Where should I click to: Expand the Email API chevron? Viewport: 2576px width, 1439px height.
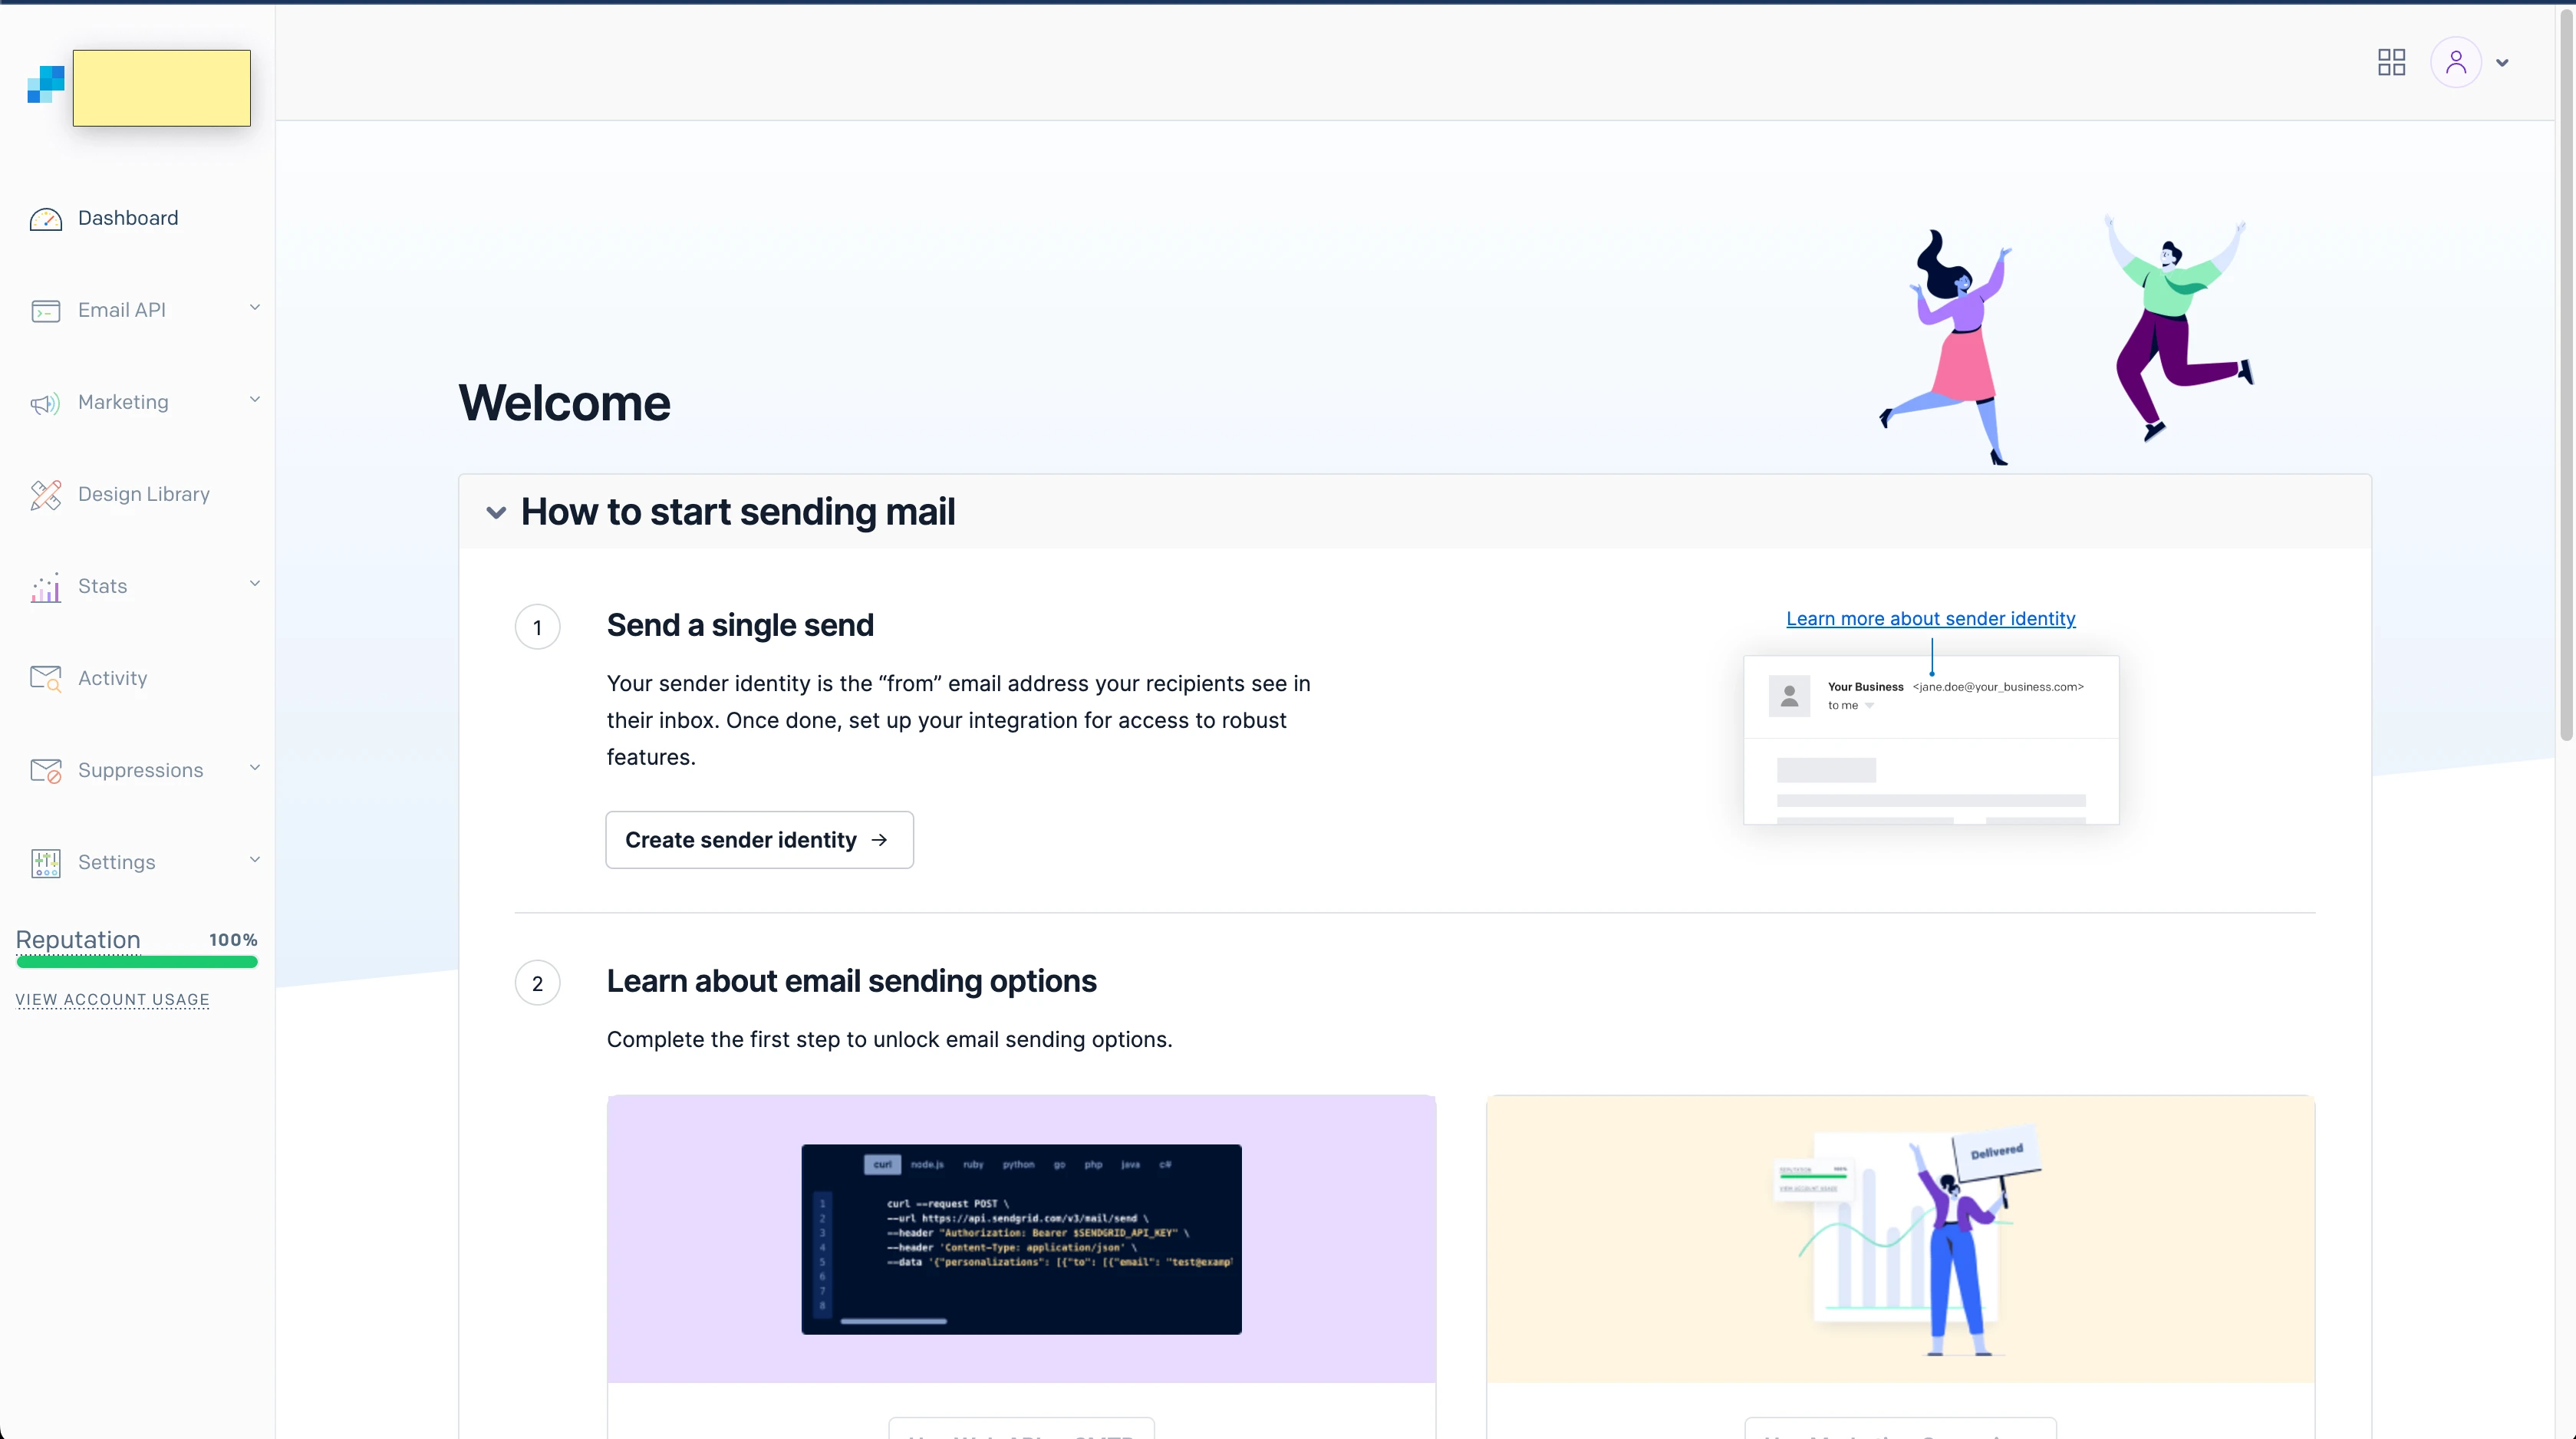[x=254, y=308]
